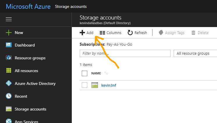
Task: Open Resource groups in sidebar
Action: pos(30,58)
